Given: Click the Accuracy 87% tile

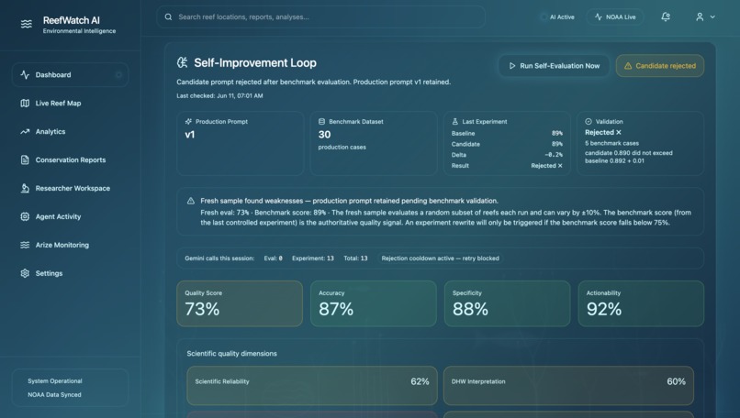Looking at the screenshot, I should [374, 303].
